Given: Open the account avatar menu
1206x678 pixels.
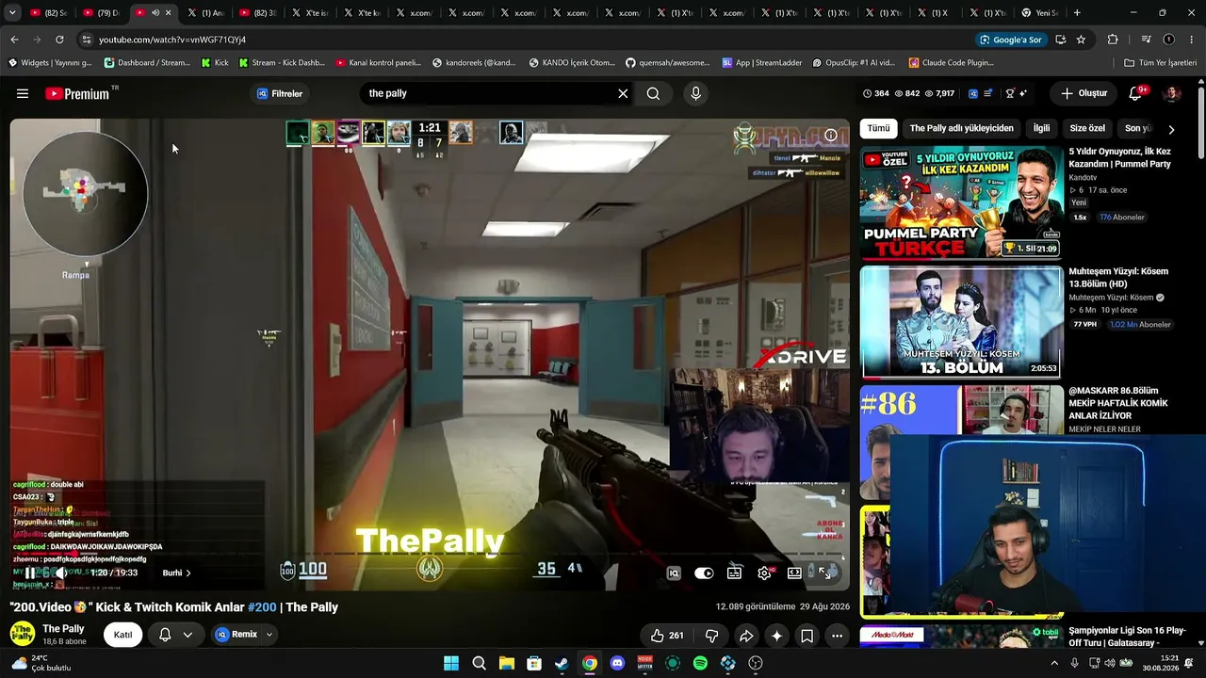Looking at the screenshot, I should point(1172,93).
